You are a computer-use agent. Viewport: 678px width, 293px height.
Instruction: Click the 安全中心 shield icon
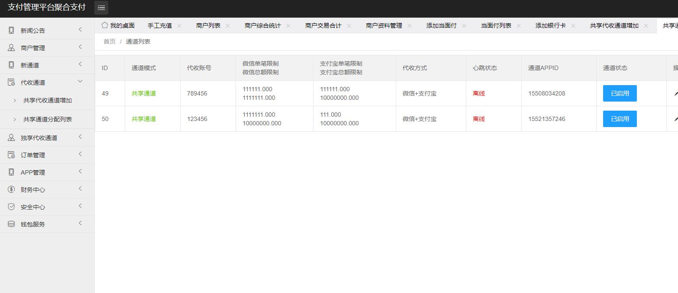11,207
